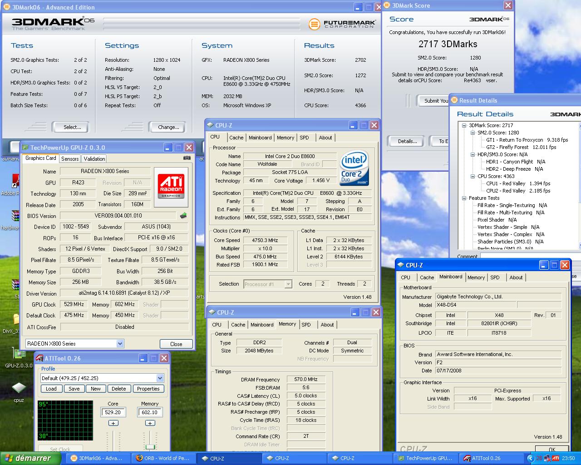The image size is (581, 465).
Task: Open SPD tab in the CPU-Z processor window
Action: (x=304, y=138)
